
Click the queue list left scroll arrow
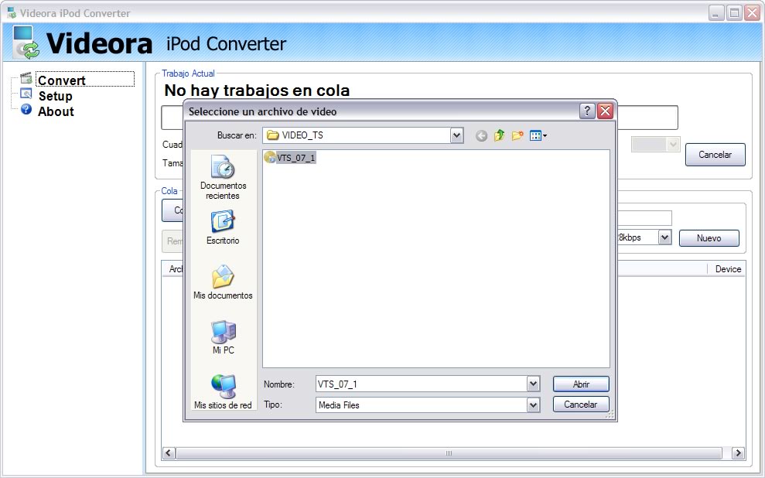169,452
